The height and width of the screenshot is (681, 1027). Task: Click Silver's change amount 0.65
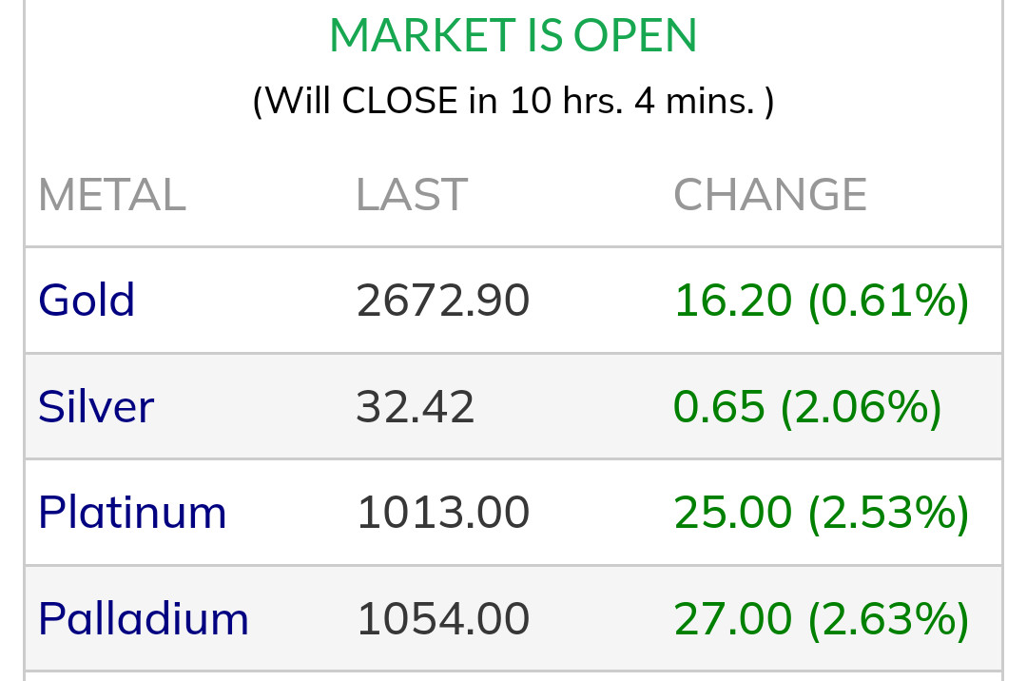click(719, 407)
